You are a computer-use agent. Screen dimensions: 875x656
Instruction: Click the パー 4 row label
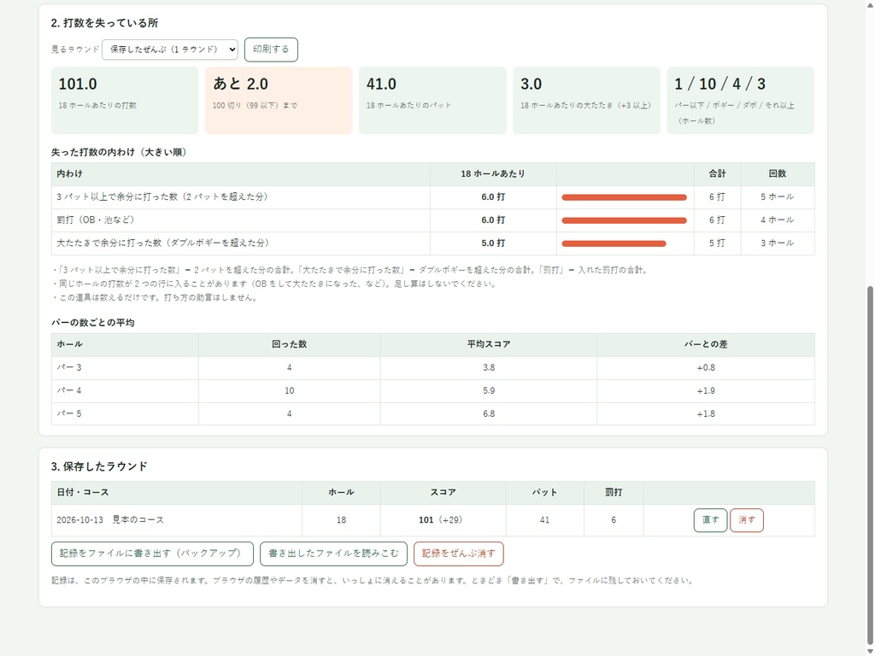[x=69, y=390]
